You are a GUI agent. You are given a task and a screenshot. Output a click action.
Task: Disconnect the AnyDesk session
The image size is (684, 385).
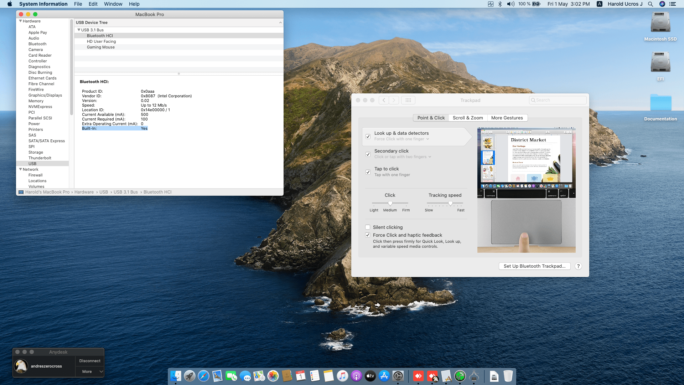click(90, 361)
